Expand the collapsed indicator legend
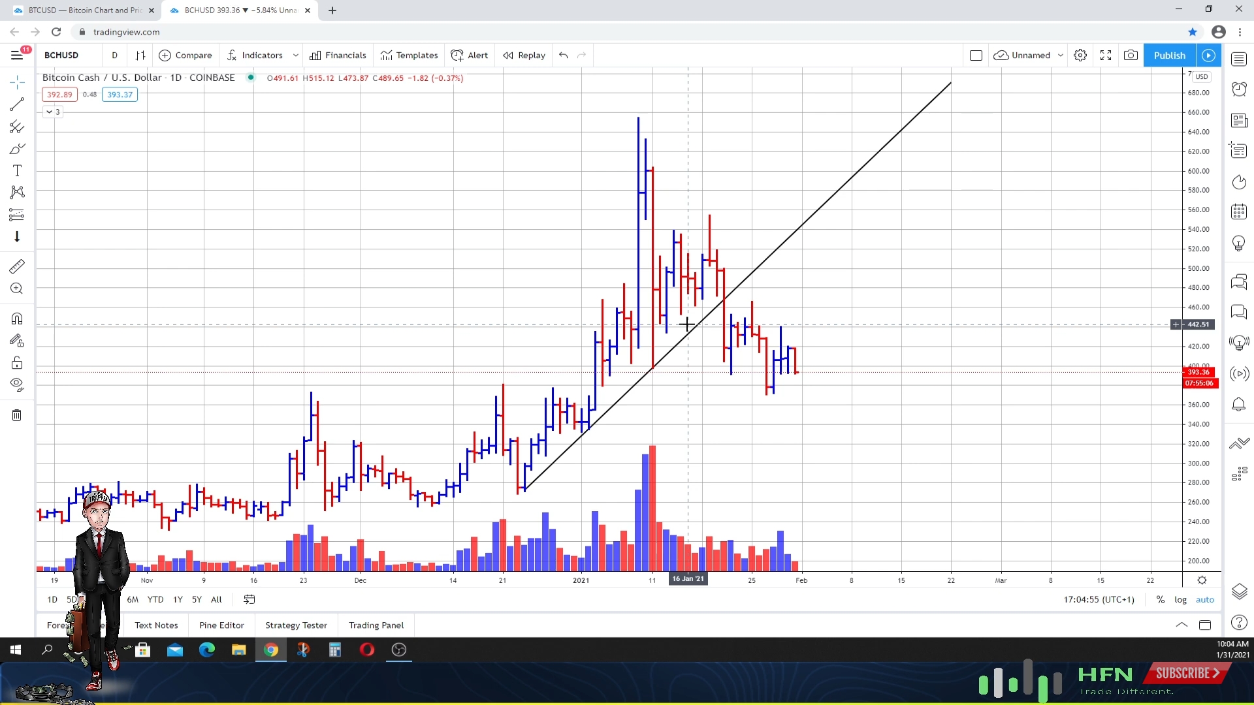Screen dimensions: 1254x705 [x=53, y=112]
